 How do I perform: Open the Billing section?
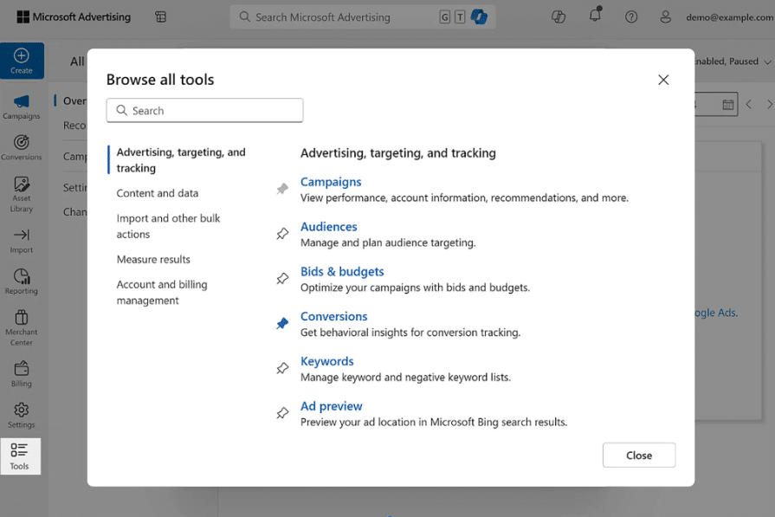tap(22, 371)
